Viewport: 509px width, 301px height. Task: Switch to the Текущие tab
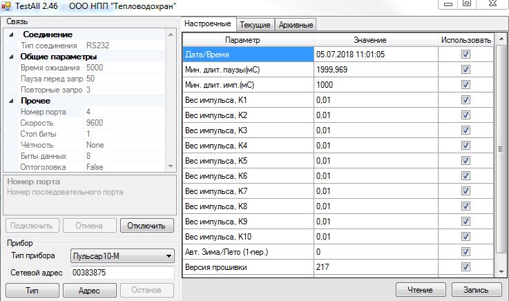tap(255, 25)
